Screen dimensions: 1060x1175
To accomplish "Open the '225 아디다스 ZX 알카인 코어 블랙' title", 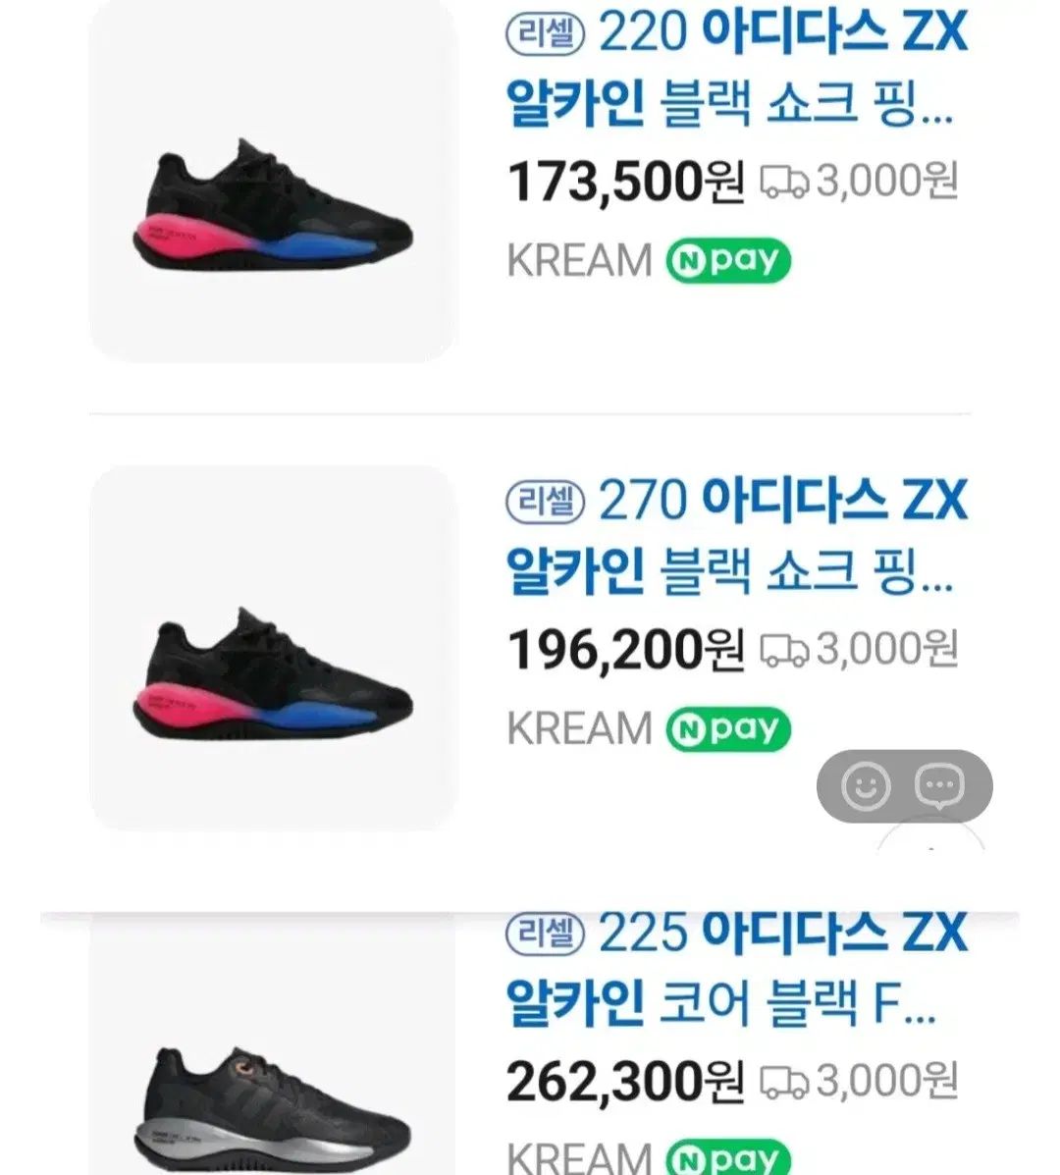I will (x=736, y=969).
